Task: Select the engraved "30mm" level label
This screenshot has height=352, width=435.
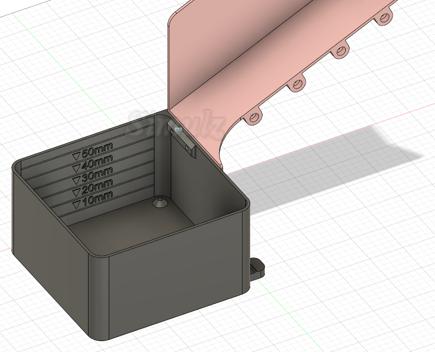Action: tap(97, 175)
